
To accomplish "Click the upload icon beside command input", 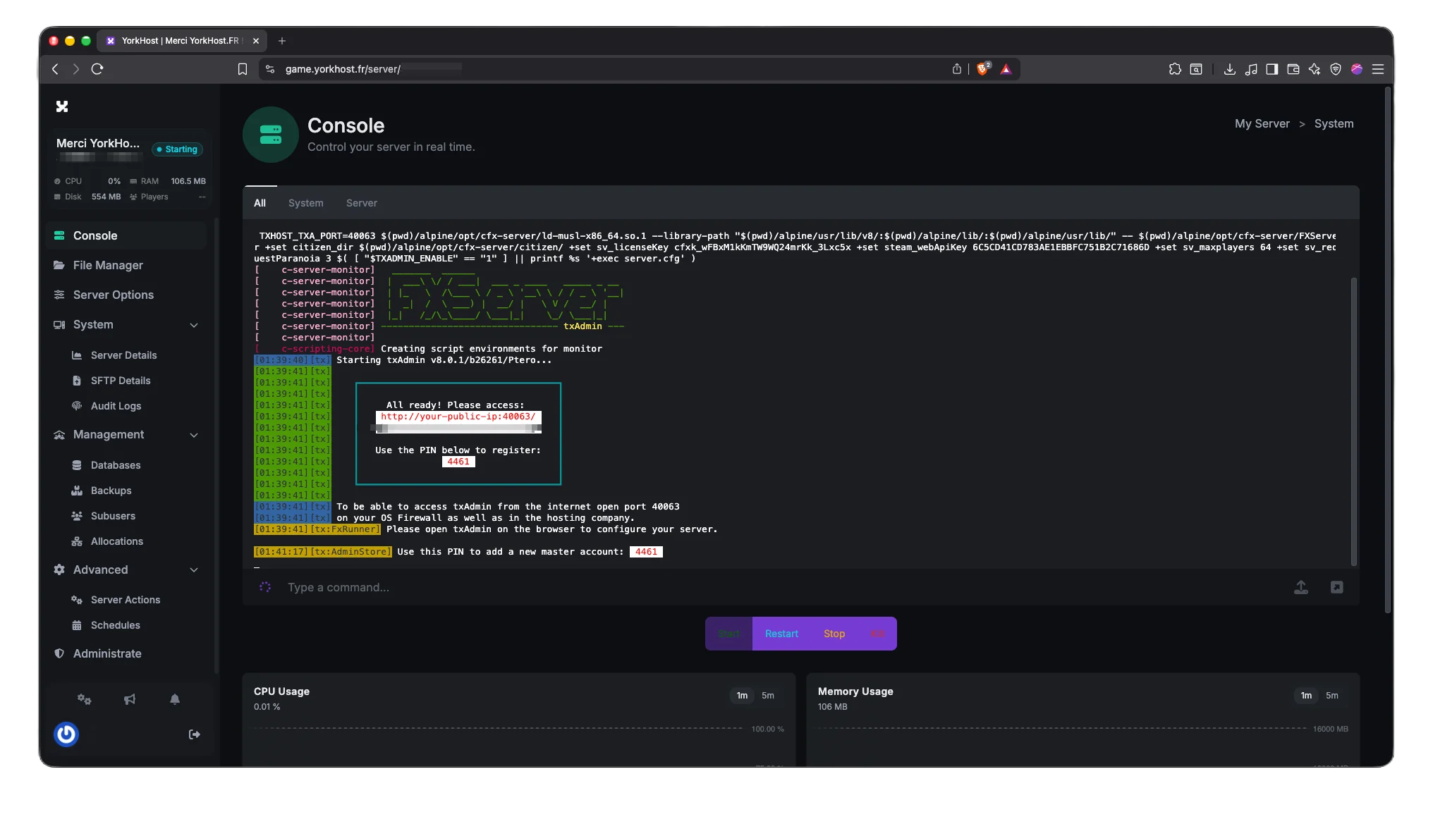I will [1301, 587].
